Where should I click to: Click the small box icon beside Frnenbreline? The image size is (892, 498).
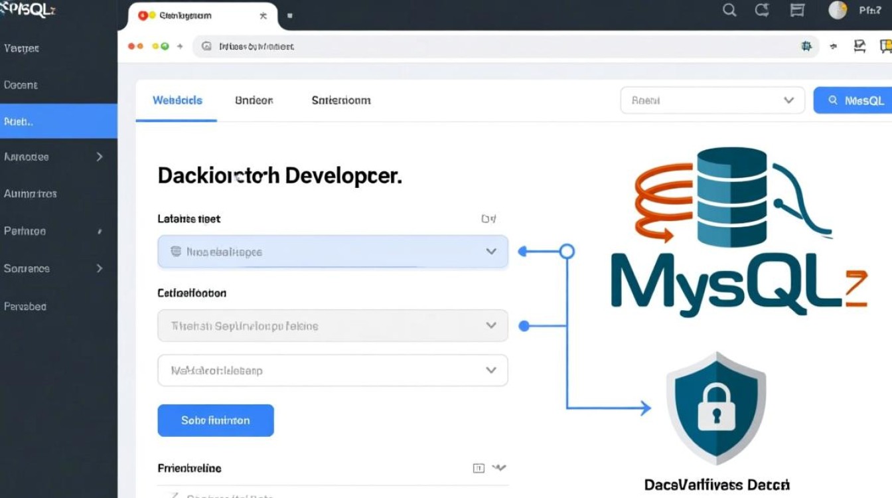point(479,468)
